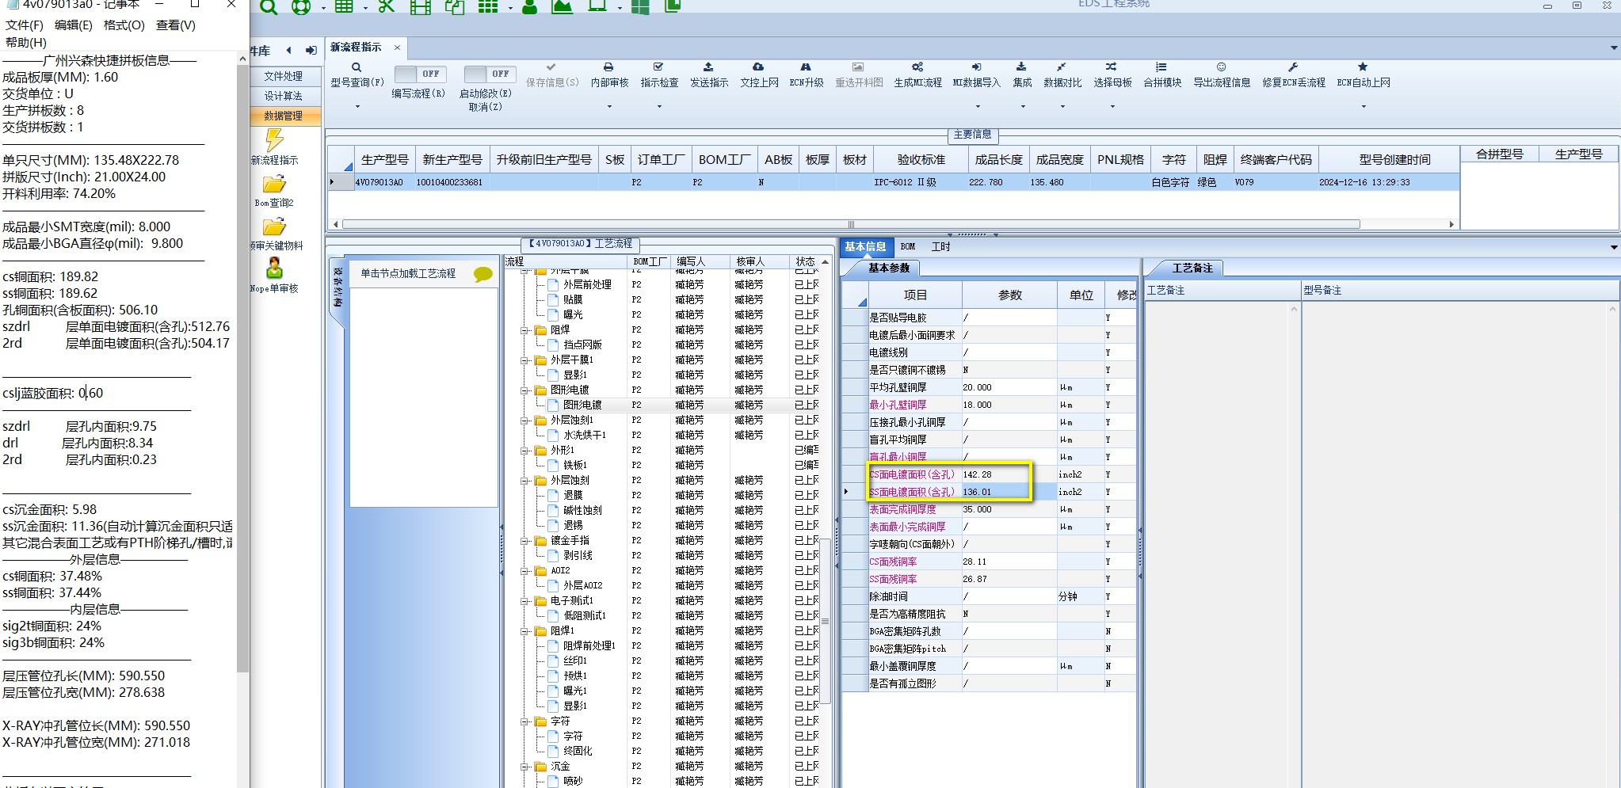Open Nope单审核 person shortcut
The height and width of the screenshot is (788, 1621).
(274, 275)
